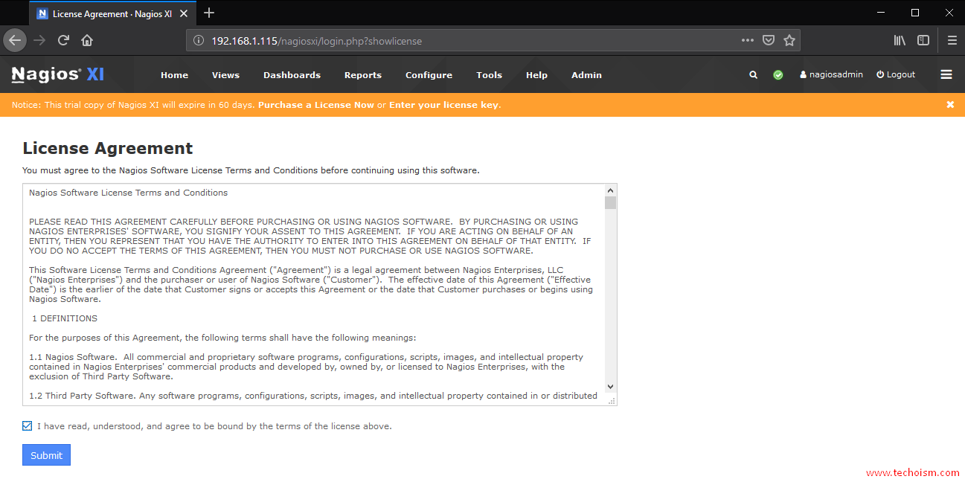Submit the license agreement
965x482 pixels.
(x=46, y=455)
